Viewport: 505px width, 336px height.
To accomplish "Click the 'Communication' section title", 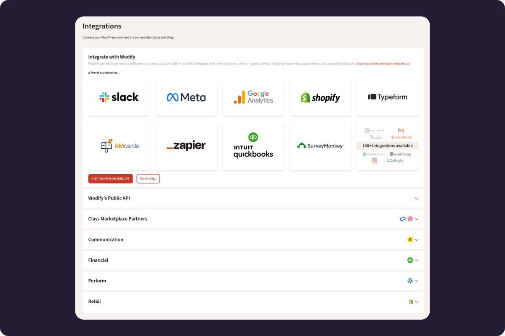I will tap(106, 239).
